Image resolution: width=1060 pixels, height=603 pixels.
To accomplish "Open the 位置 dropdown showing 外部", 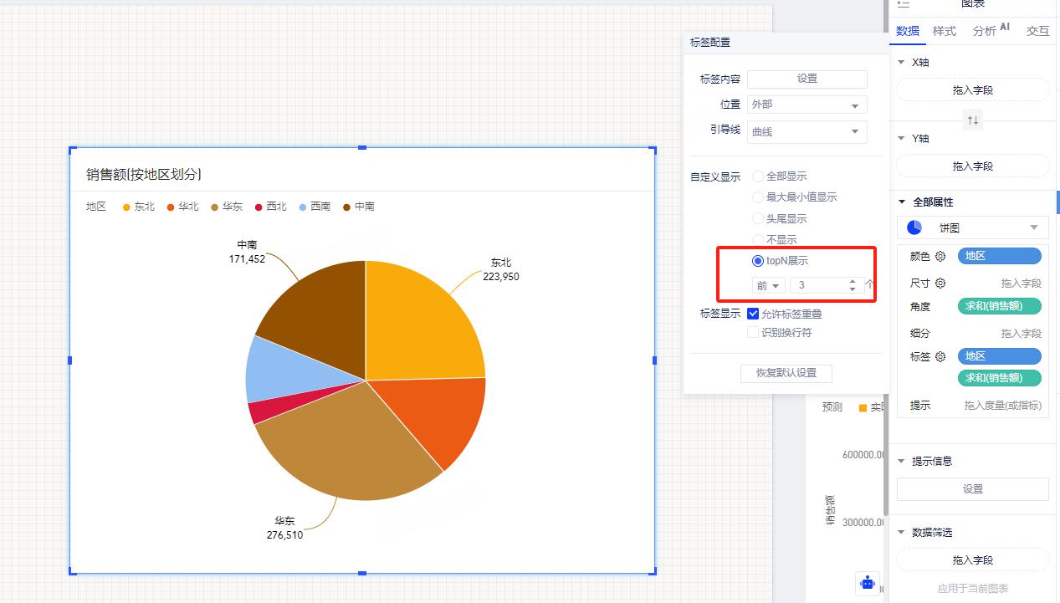I will pyautogui.click(x=807, y=105).
